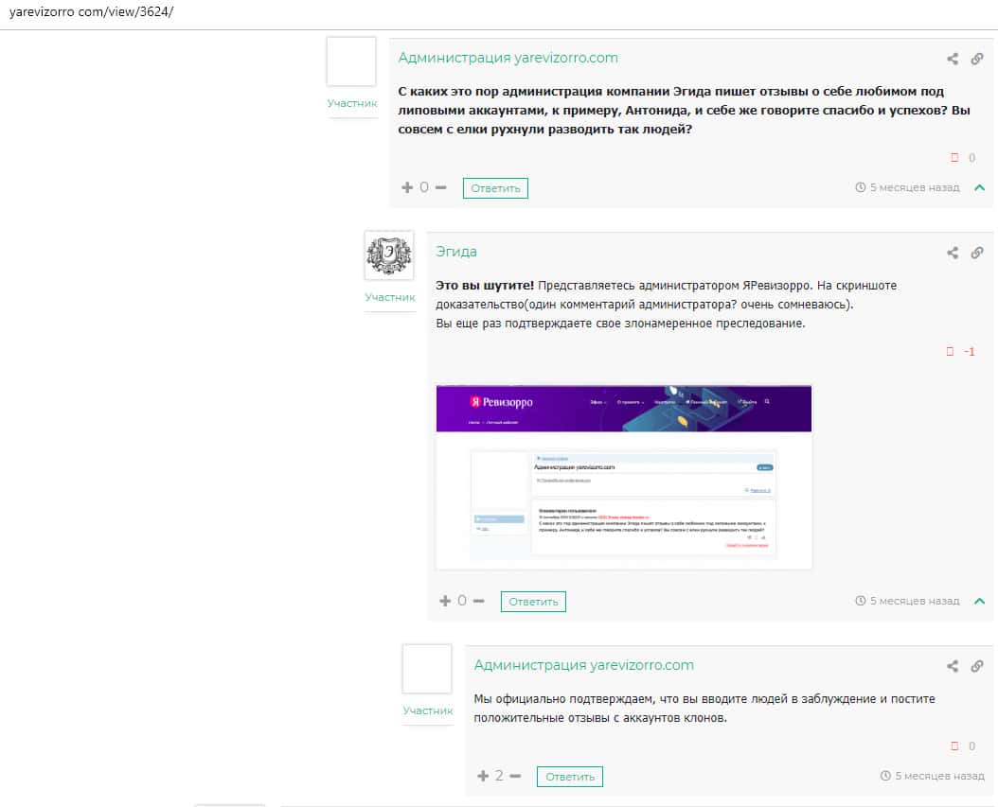Upvote the Эгида comment with plus

pos(446,601)
